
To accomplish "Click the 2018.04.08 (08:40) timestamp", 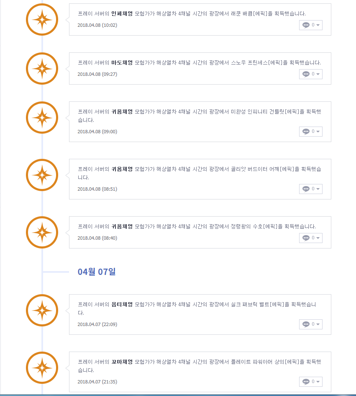I will coord(97,238).
